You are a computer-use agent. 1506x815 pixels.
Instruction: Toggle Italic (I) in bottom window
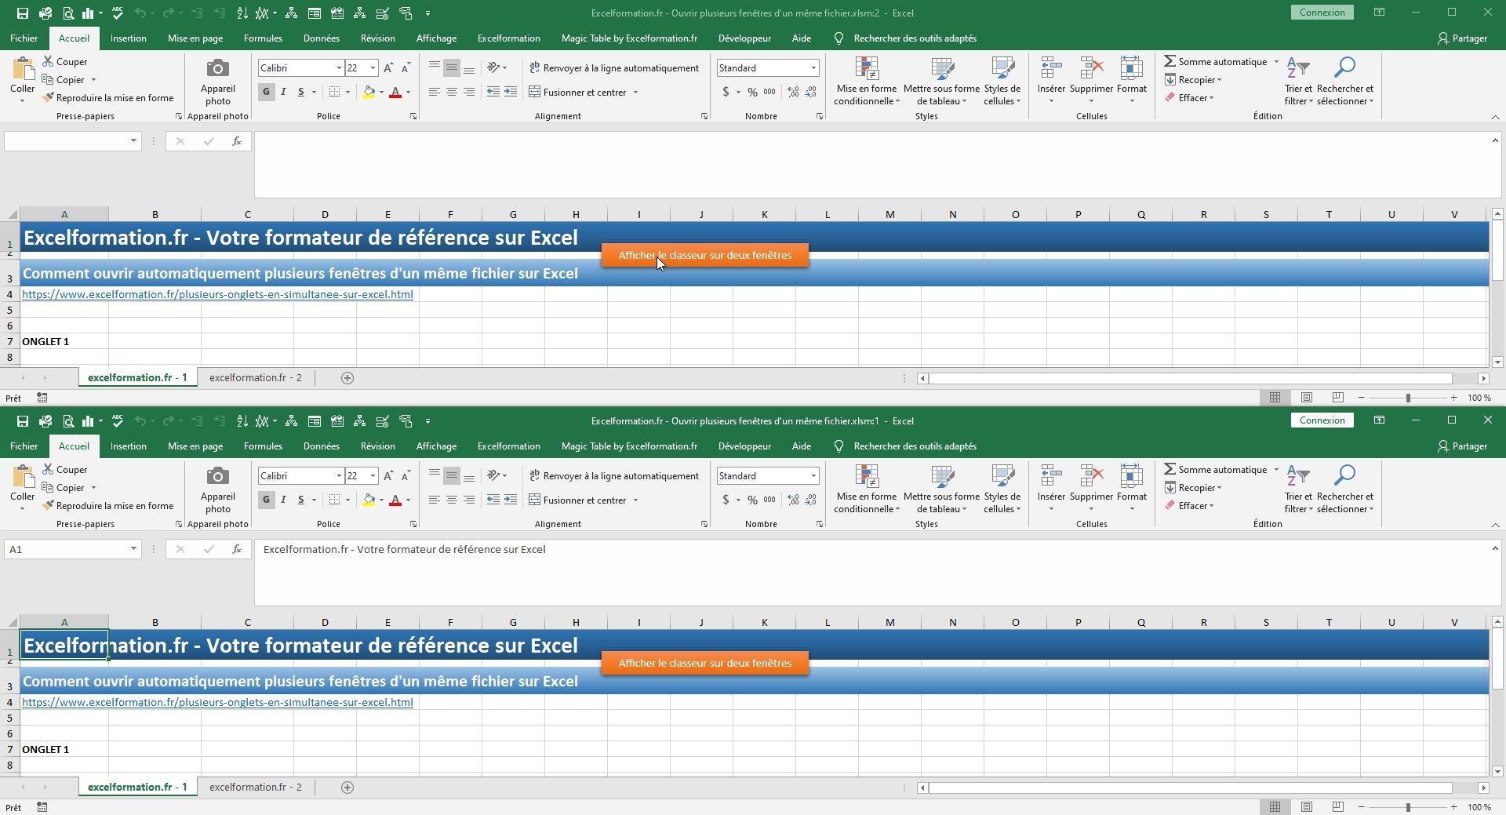(x=283, y=500)
